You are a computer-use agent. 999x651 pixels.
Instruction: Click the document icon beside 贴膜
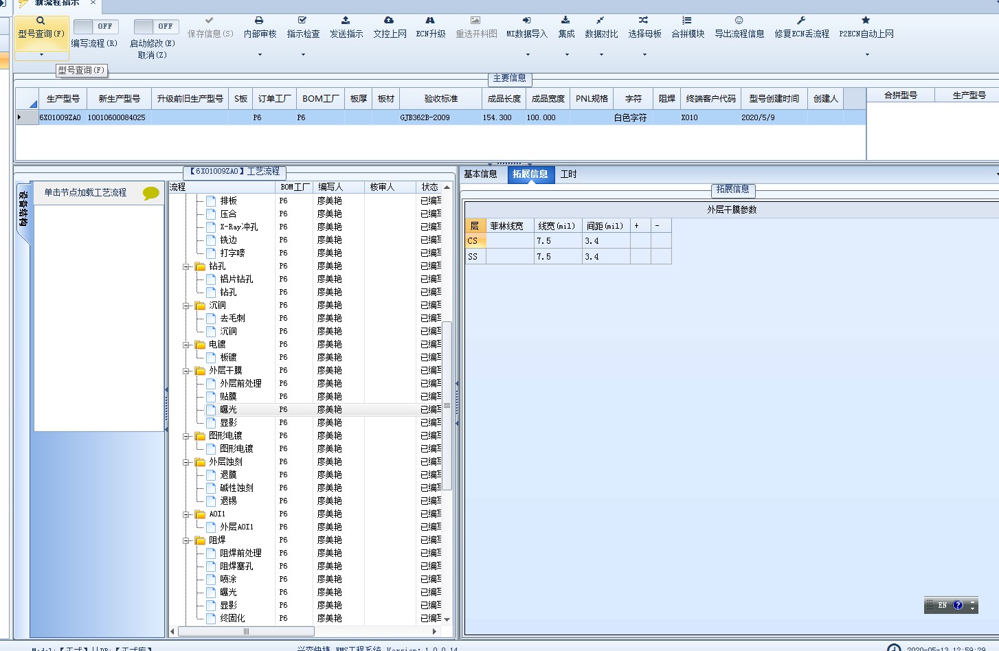tap(211, 396)
